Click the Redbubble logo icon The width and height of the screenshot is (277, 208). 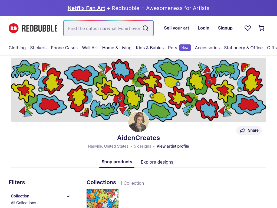click(14, 28)
